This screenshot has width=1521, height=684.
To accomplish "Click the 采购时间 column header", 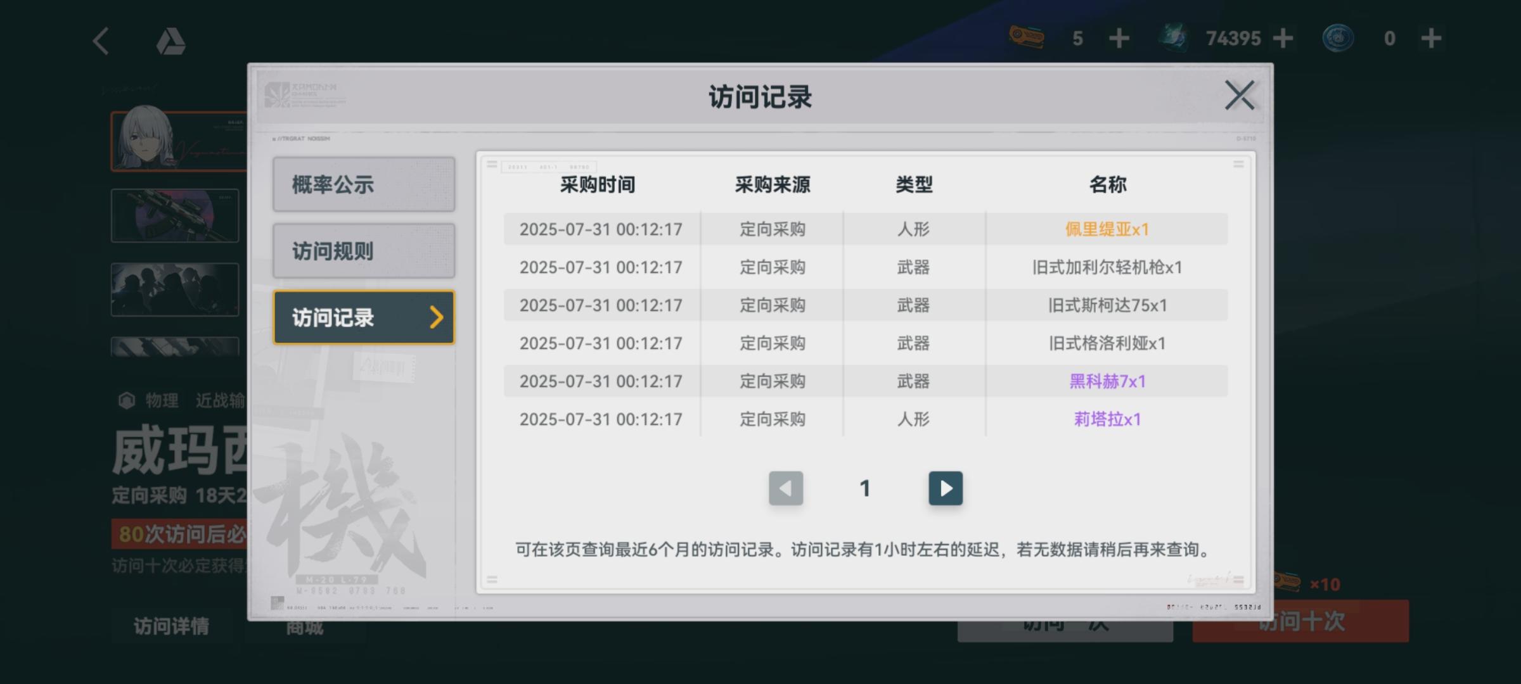I will click(598, 184).
